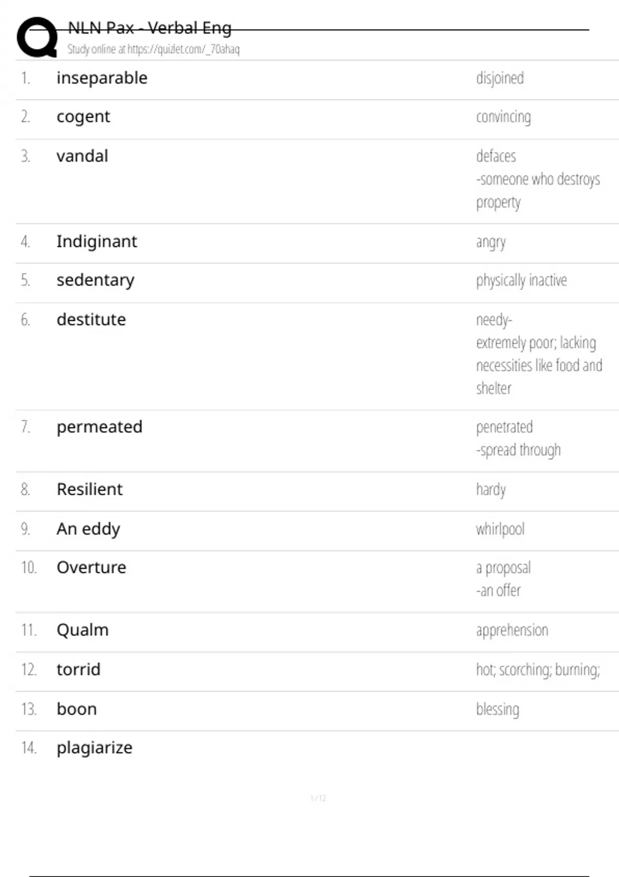The height and width of the screenshot is (877, 619).
Task: Click the term inseparable
Action: click(x=102, y=78)
